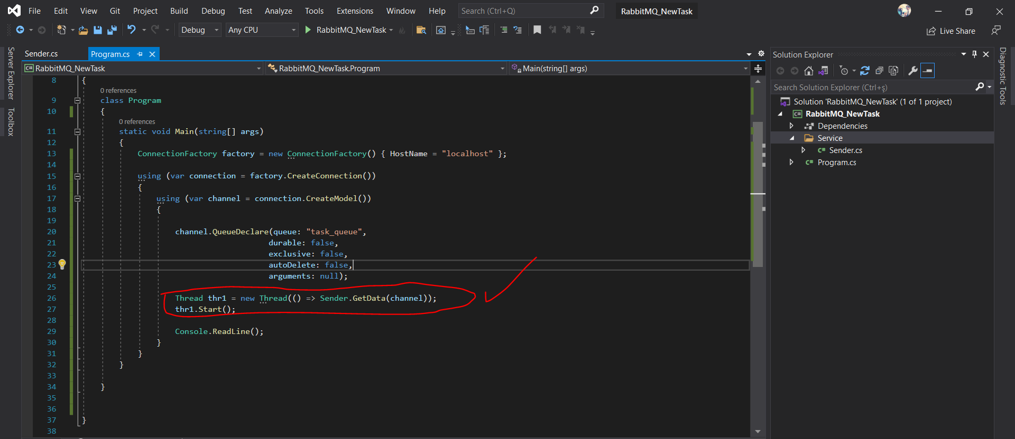Screen dimensions: 1015x439
Task: Open the Extensions menu
Action: (355, 11)
